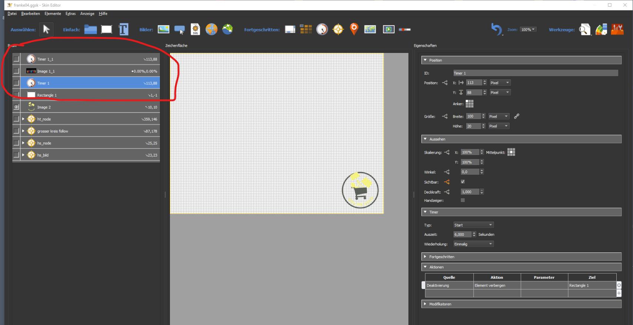Screen dimensions: 633x325
Task: Click the size aspect-ratio link icon
Action: click(517, 116)
